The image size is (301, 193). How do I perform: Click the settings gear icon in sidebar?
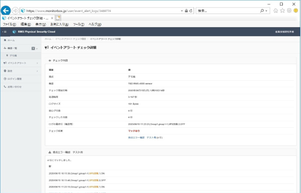coord(5,71)
